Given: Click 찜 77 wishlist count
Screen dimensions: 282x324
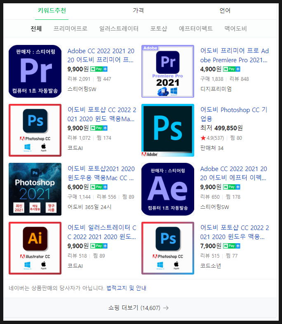Looking at the screenshot, I should [232, 256].
